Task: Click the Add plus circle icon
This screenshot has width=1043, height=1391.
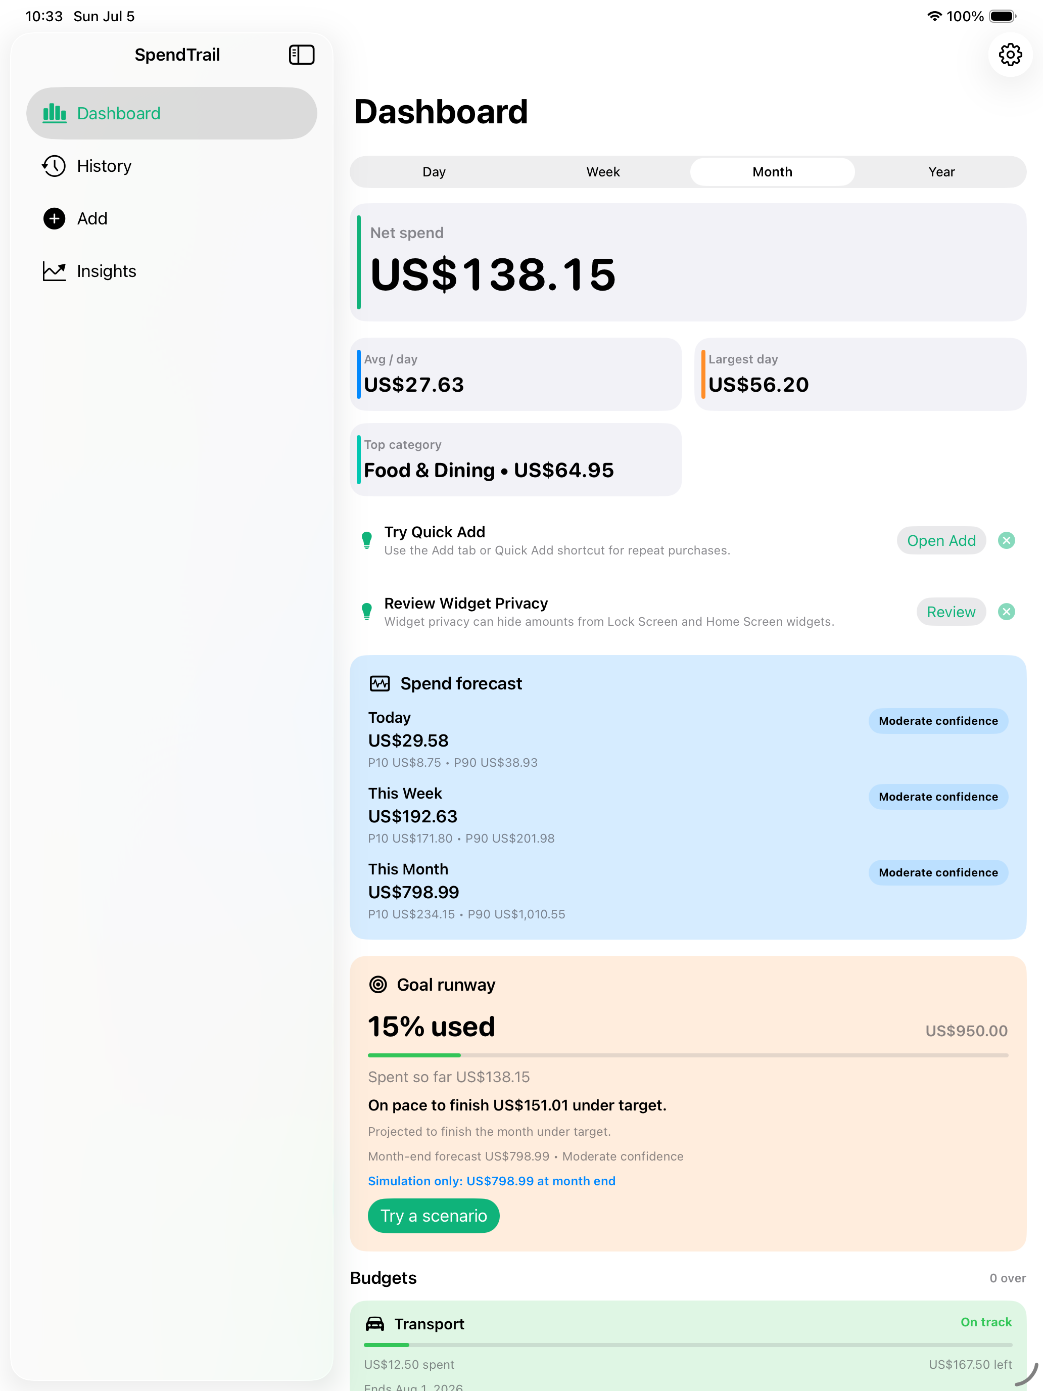Action: point(54,219)
